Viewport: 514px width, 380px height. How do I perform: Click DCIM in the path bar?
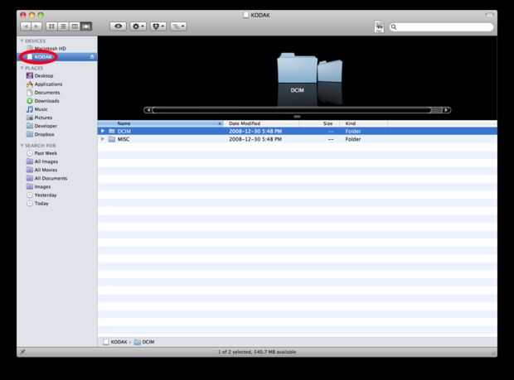[144, 342]
